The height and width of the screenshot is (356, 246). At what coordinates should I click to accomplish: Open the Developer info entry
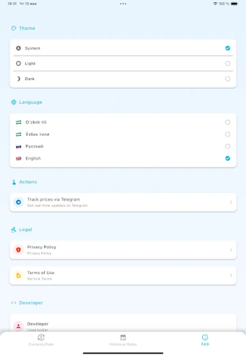[x=123, y=326]
